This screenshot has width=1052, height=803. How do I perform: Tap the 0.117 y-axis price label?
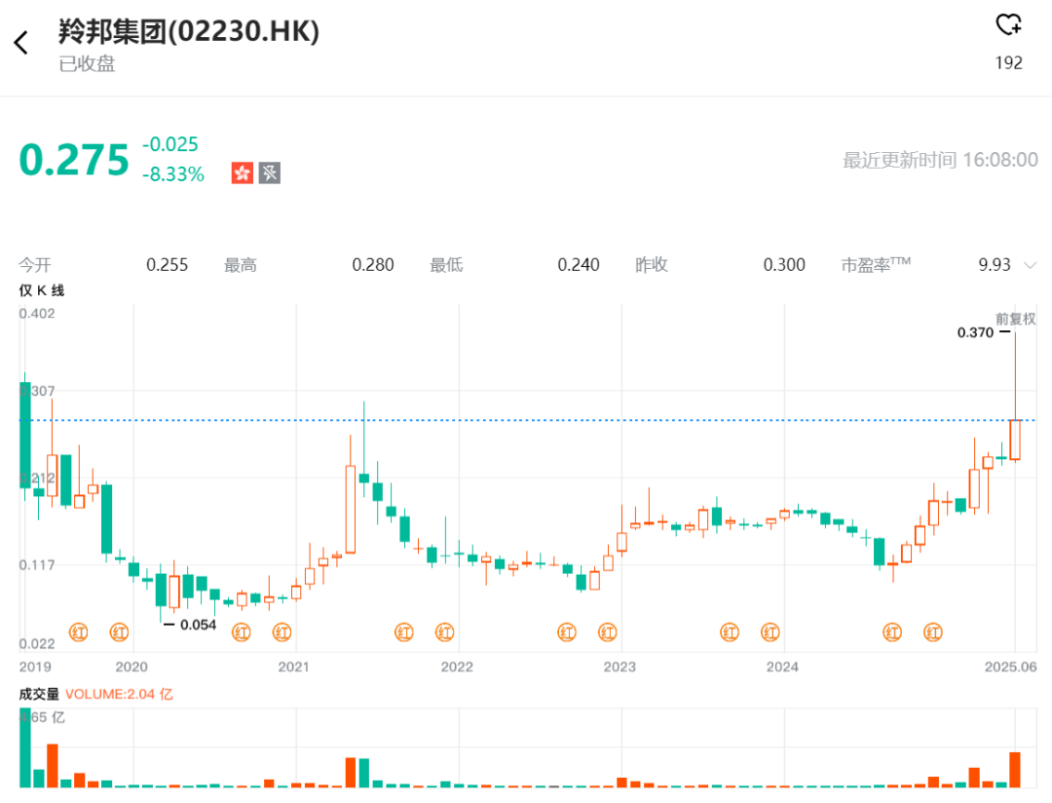pos(37,564)
